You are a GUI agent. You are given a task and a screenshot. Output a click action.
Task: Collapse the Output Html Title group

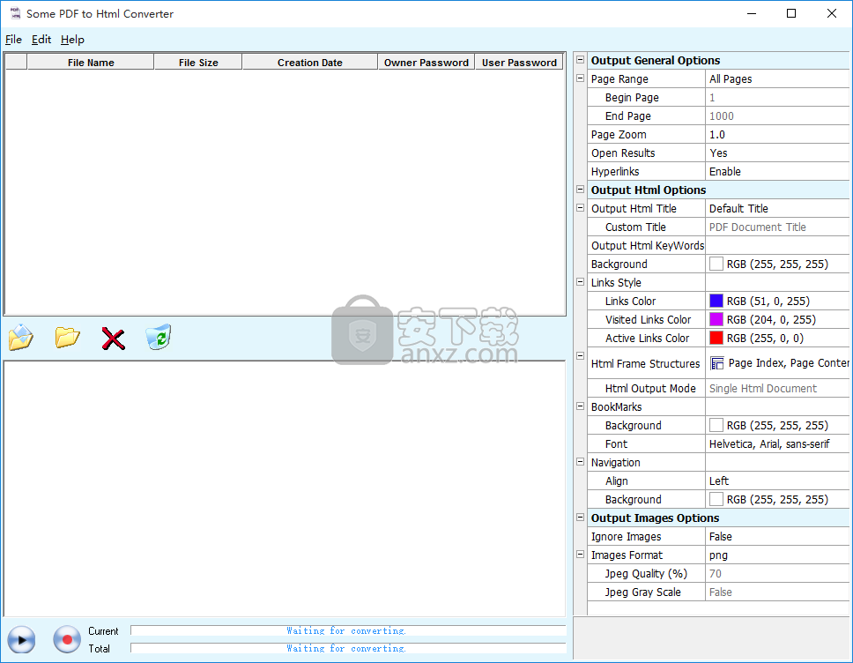click(581, 208)
